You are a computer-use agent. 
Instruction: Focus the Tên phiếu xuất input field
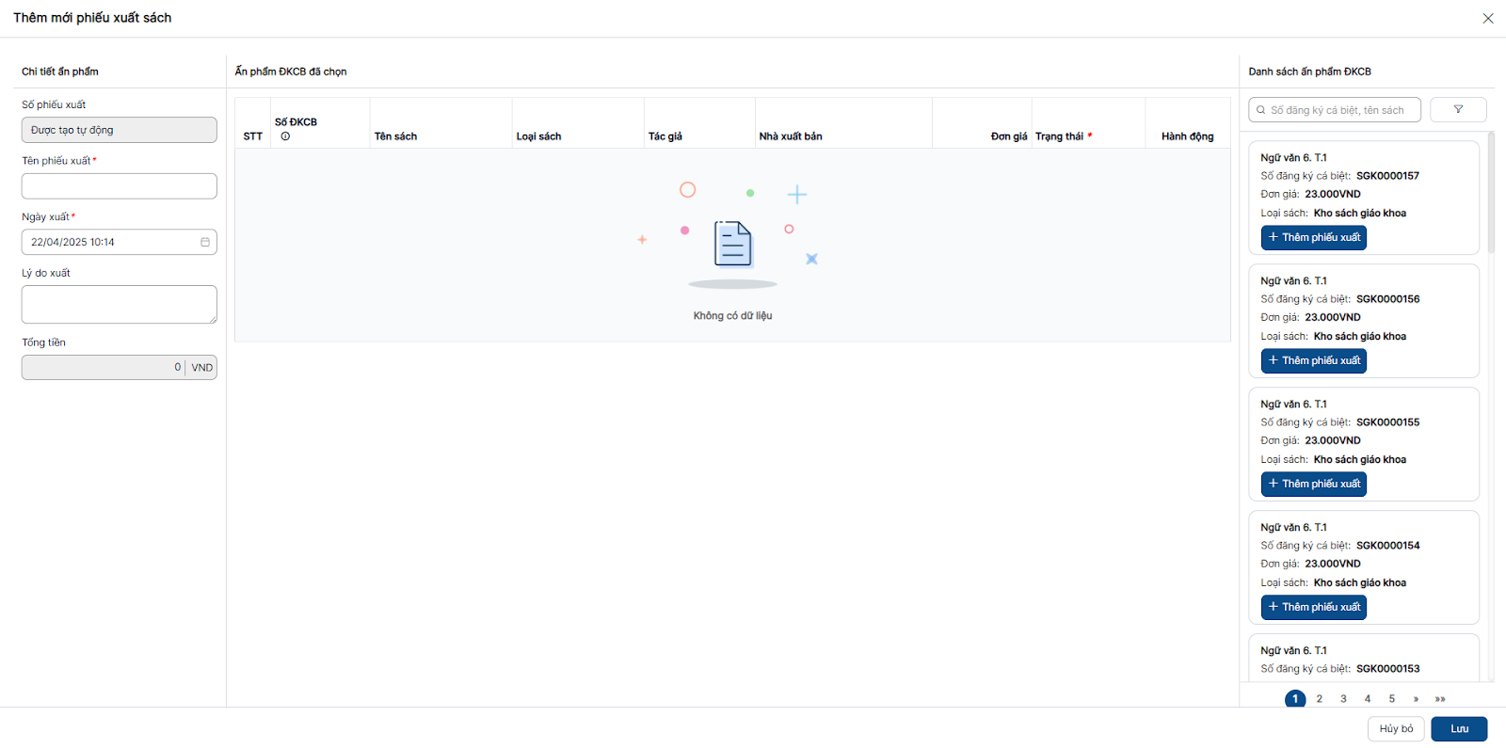click(x=119, y=186)
